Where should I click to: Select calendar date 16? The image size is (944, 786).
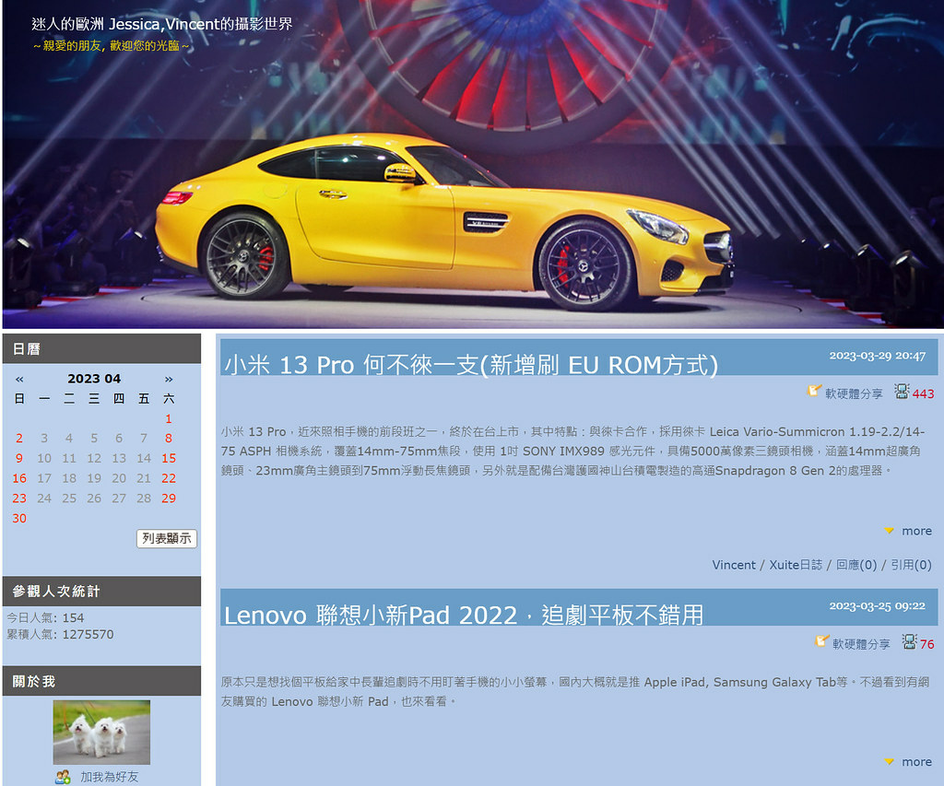coord(19,478)
